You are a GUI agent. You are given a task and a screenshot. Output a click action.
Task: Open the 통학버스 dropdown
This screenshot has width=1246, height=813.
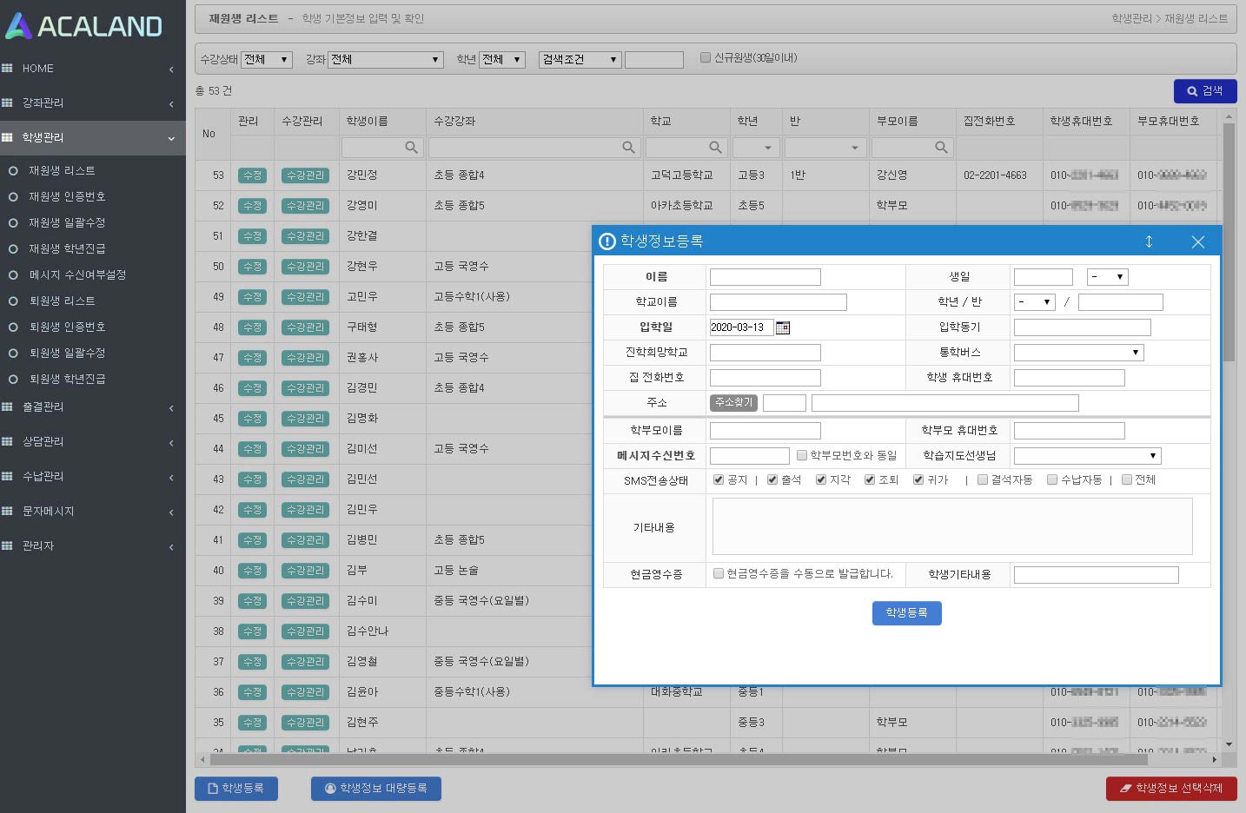pos(1079,353)
